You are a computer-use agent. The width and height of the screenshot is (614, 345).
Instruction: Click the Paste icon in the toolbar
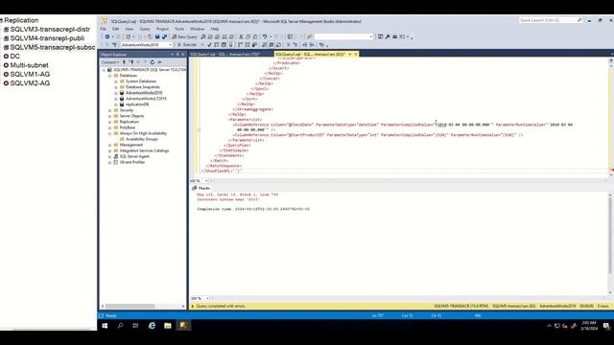click(x=255, y=36)
